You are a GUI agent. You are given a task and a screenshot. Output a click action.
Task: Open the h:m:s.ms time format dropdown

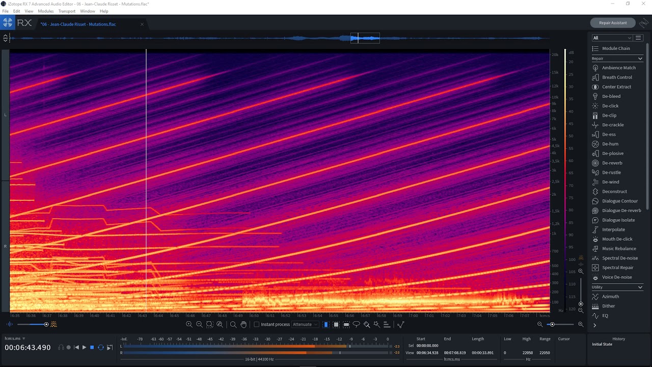click(15, 338)
